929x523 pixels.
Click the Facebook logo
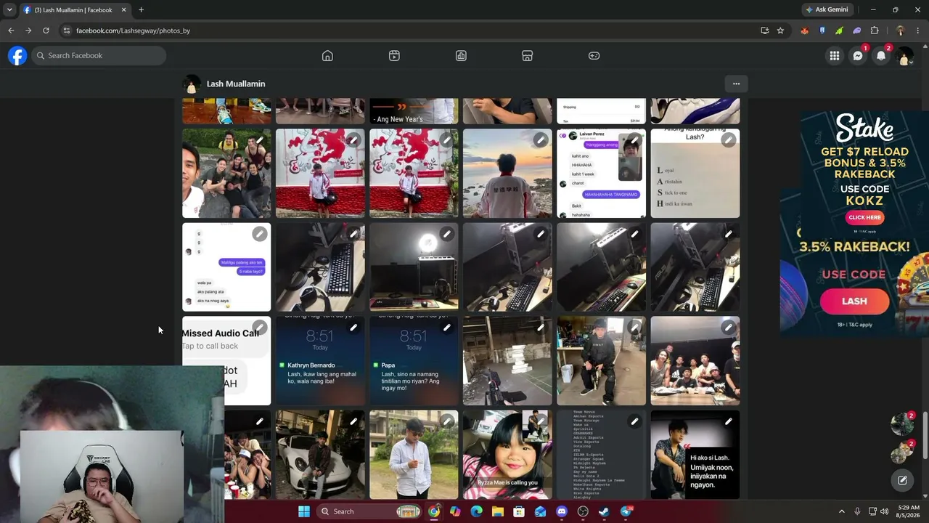click(x=17, y=55)
